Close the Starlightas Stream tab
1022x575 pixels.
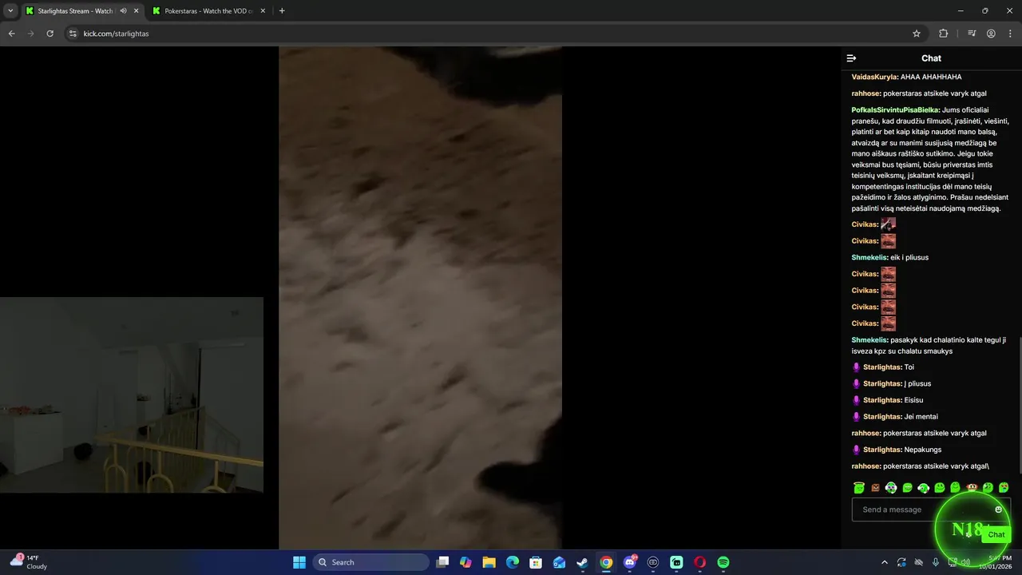tap(136, 11)
